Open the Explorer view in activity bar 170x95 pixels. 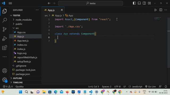pyautogui.click(x=5, y=11)
